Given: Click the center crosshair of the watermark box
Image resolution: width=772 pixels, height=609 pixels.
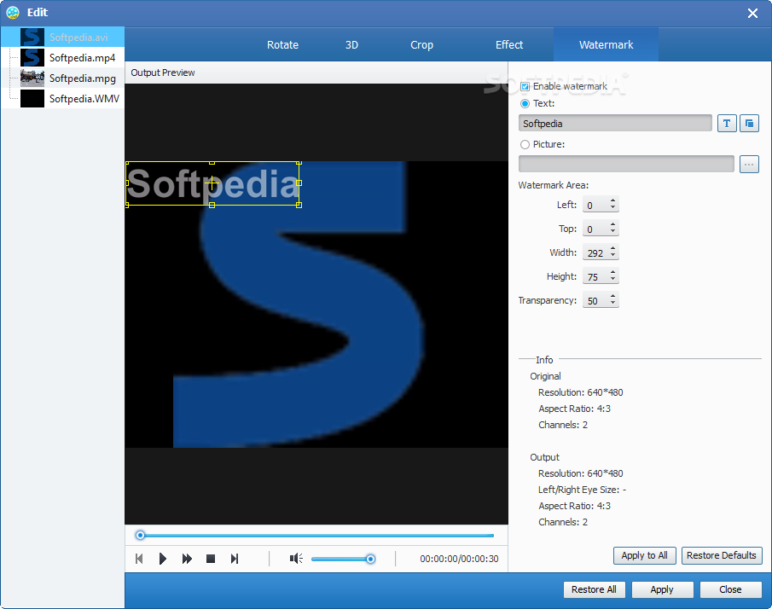Looking at the screenshot, I should tap(212, 183).
